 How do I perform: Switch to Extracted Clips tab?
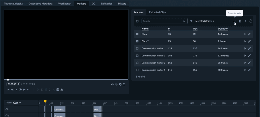click(x=158, y=12)
